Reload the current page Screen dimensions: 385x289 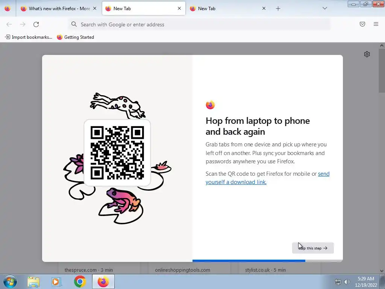pyautogui.click(x=36, y=24)
